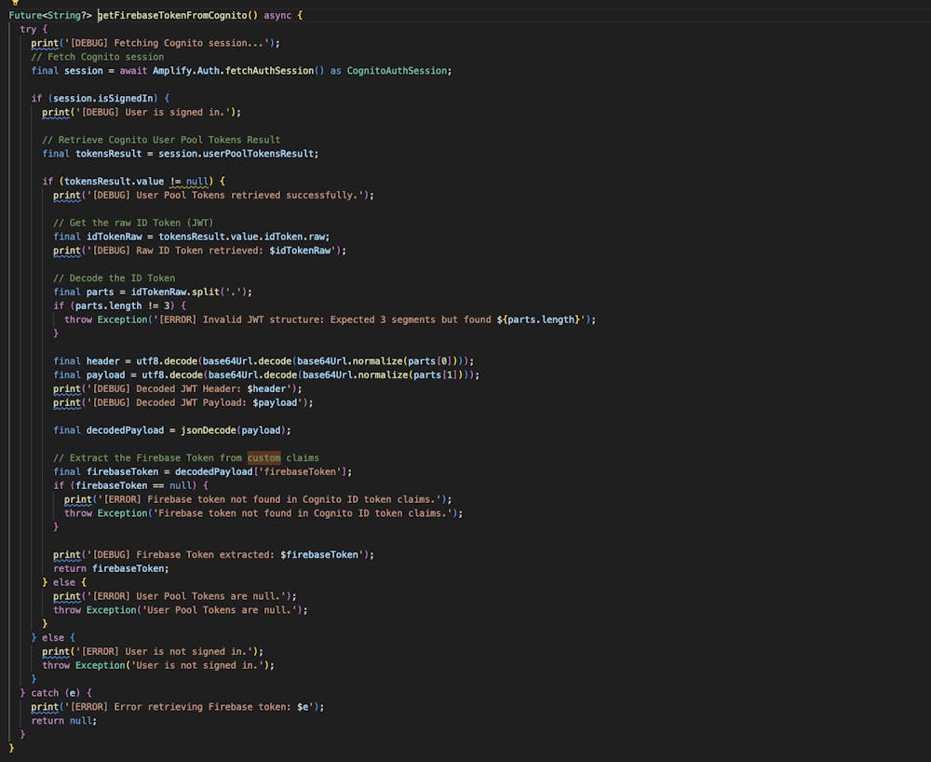
Task: Click the parts.length != 3 condition
Action: point(122,306)
